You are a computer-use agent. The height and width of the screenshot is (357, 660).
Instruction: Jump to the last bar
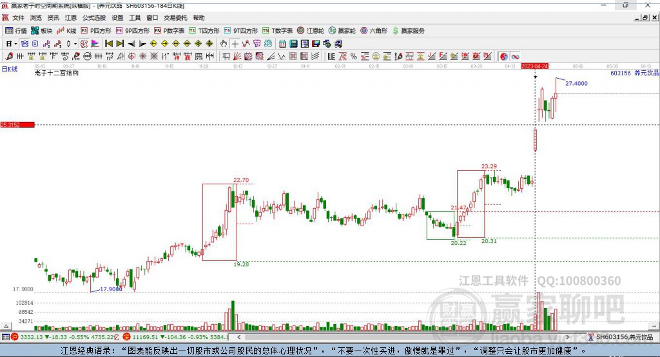click(x=120, y=44)
